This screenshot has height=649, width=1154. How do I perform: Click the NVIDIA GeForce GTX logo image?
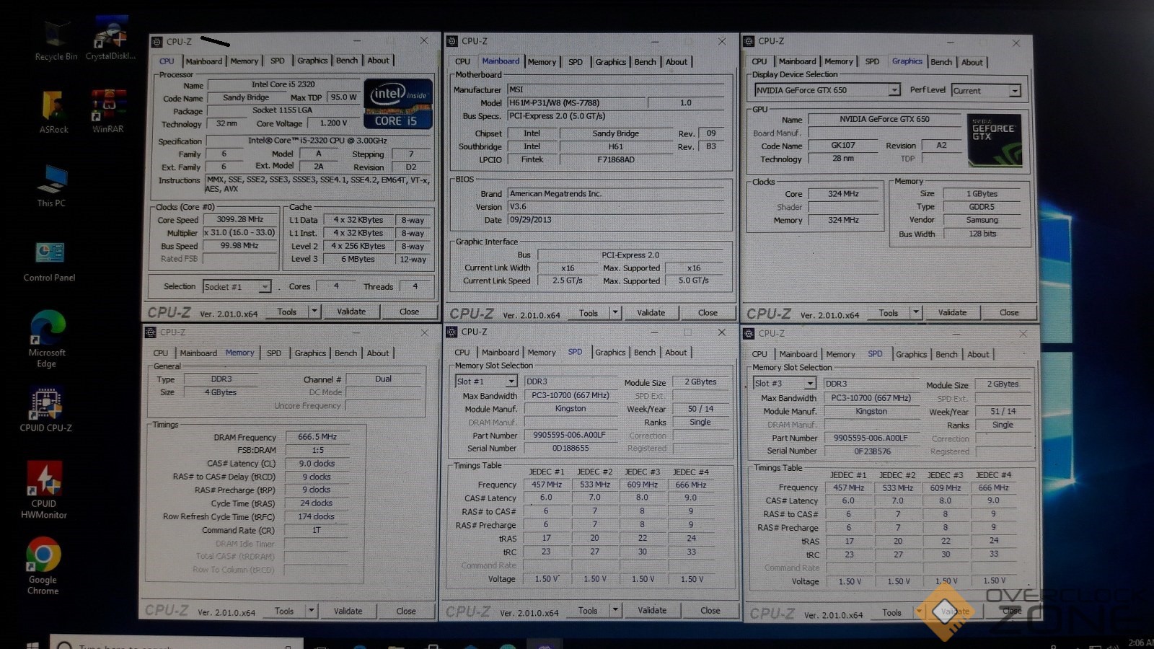click(994, 141)
